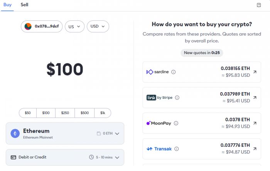Open the orders receipt icon at top right
The width and height of the screenshot is (270, 171).
tap(259, 5)
